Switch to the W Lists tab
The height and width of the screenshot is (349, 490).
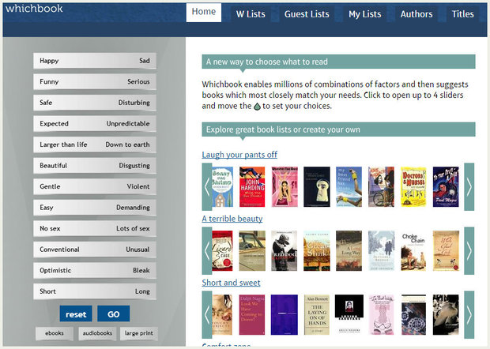(251, 14)
